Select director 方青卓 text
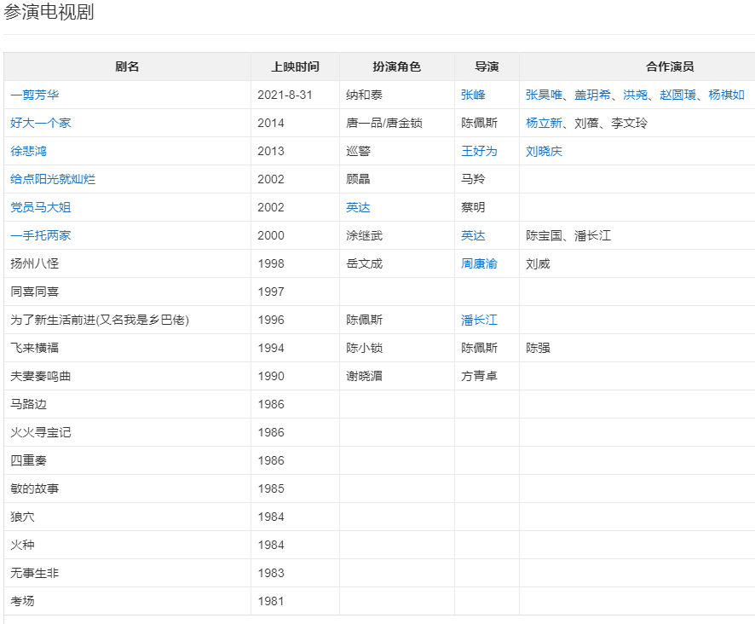The height and width of the screenshot is (624, 755). click(x=479, y=376)
